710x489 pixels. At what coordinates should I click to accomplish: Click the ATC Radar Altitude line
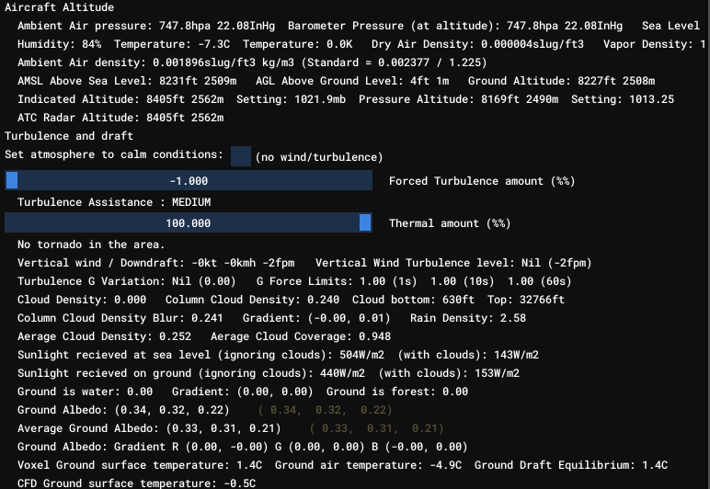coord(120,118)
